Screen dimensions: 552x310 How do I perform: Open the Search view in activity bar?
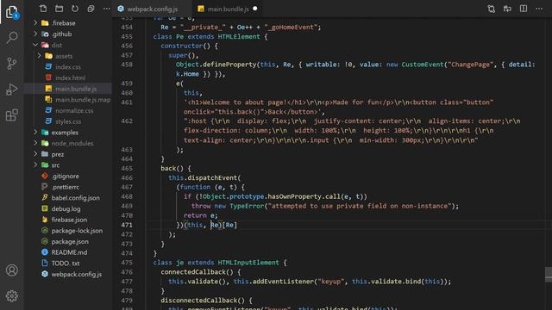(11, 37)
